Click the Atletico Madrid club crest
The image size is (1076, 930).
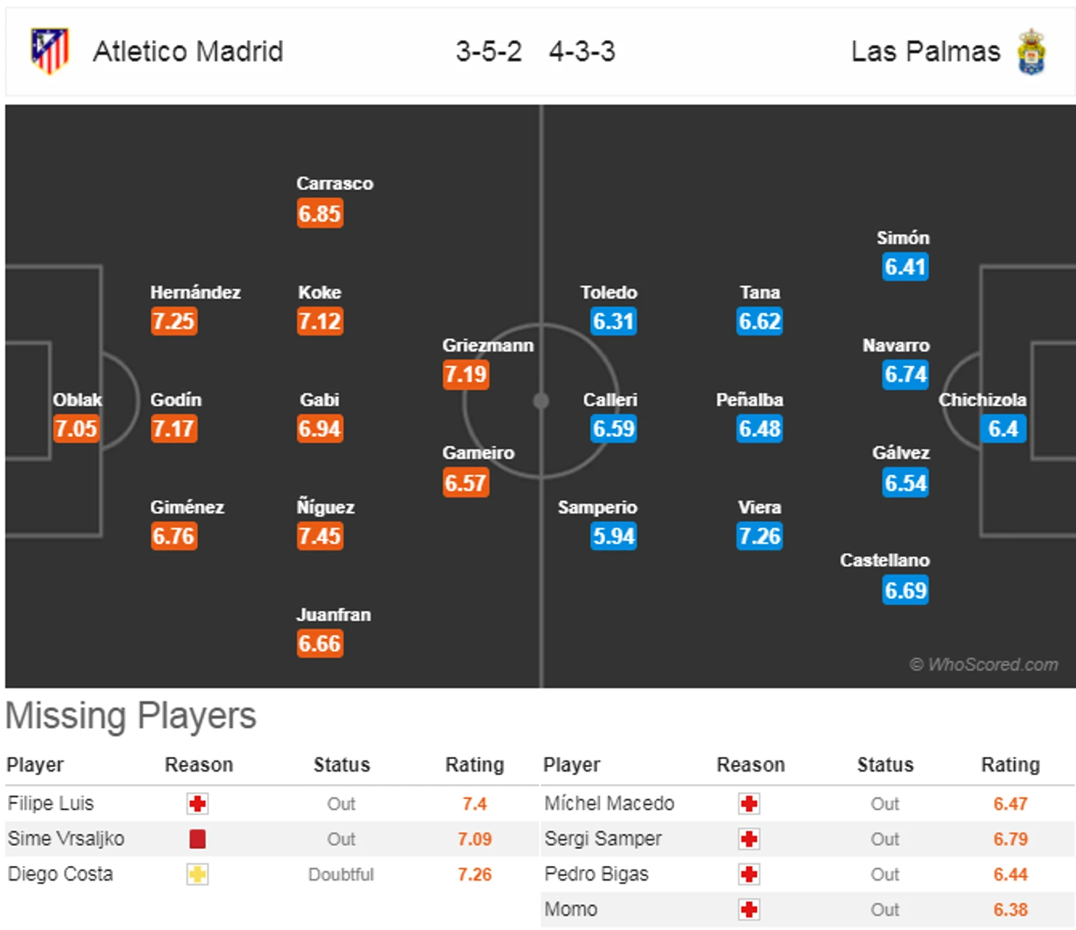pos(49,51)
